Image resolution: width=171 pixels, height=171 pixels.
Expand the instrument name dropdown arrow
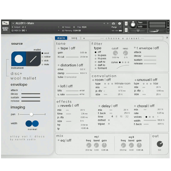coord(13,23)
